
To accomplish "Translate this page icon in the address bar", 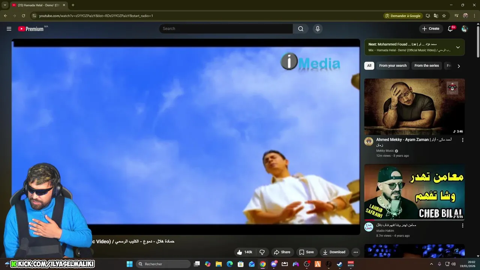I will point(436,16).
